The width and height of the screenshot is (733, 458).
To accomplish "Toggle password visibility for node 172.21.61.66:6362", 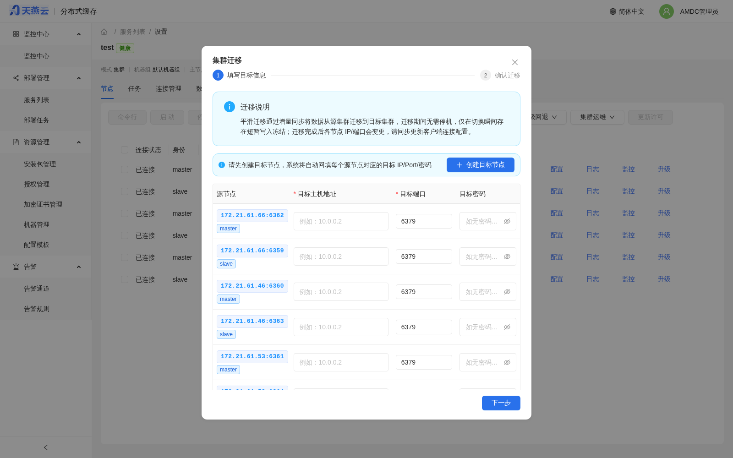I will click(507, 221).
